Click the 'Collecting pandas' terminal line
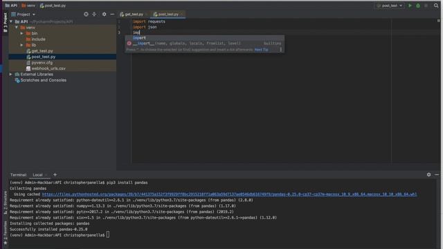The height and width of the screenshot is (249, 443). click(x=28, y=188)
